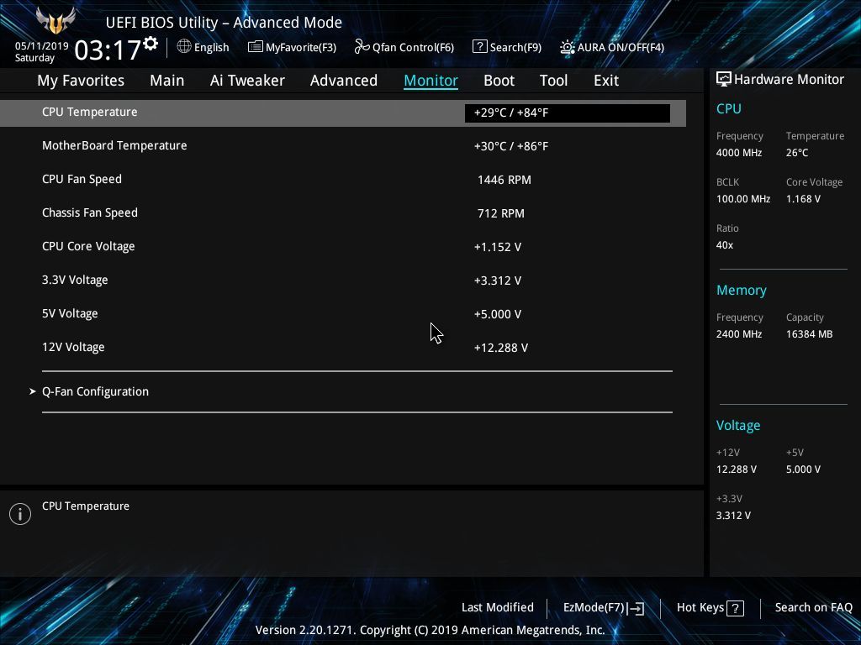Viewport: 861px width, 645px height.
Task: Click the Hot Keys question mark box
Action: coord(735,608)
